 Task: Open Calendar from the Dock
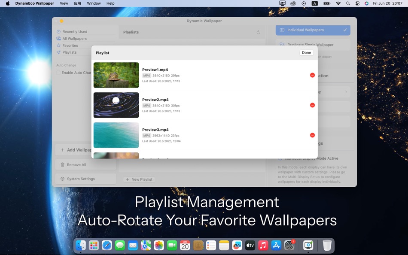(x=185, y=245)
